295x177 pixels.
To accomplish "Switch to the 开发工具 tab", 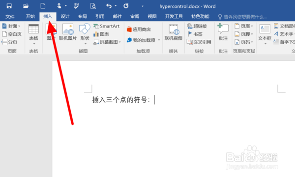I will (x=174, y=17).
